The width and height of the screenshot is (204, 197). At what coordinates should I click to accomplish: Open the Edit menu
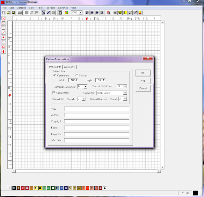11,8
